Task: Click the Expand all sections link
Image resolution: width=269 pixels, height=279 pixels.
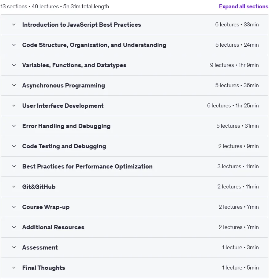Action: [244, 6]
